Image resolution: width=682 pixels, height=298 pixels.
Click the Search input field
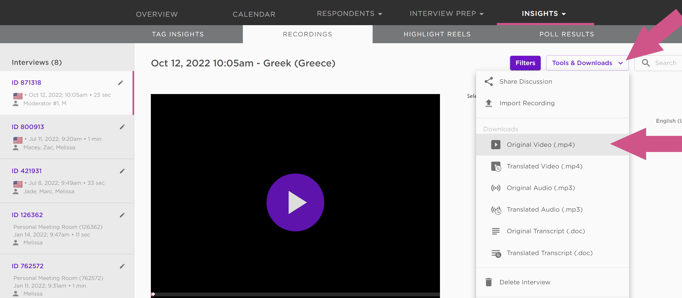[658, 63]
